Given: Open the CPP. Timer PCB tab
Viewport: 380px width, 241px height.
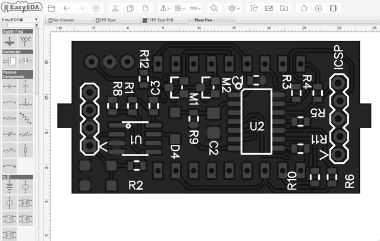Looking at the screenshot, I should [161, 20].
